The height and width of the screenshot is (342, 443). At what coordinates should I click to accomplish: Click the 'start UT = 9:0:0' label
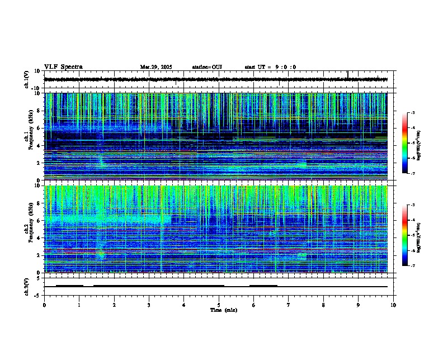270,67
